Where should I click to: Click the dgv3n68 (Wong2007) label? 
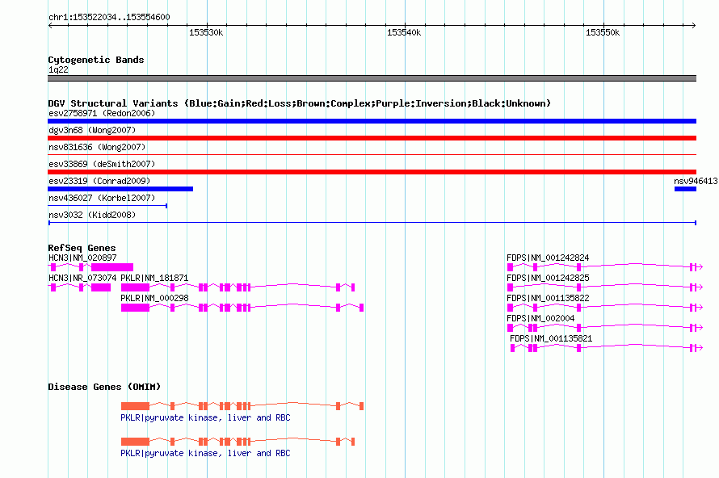coord(92,130)
